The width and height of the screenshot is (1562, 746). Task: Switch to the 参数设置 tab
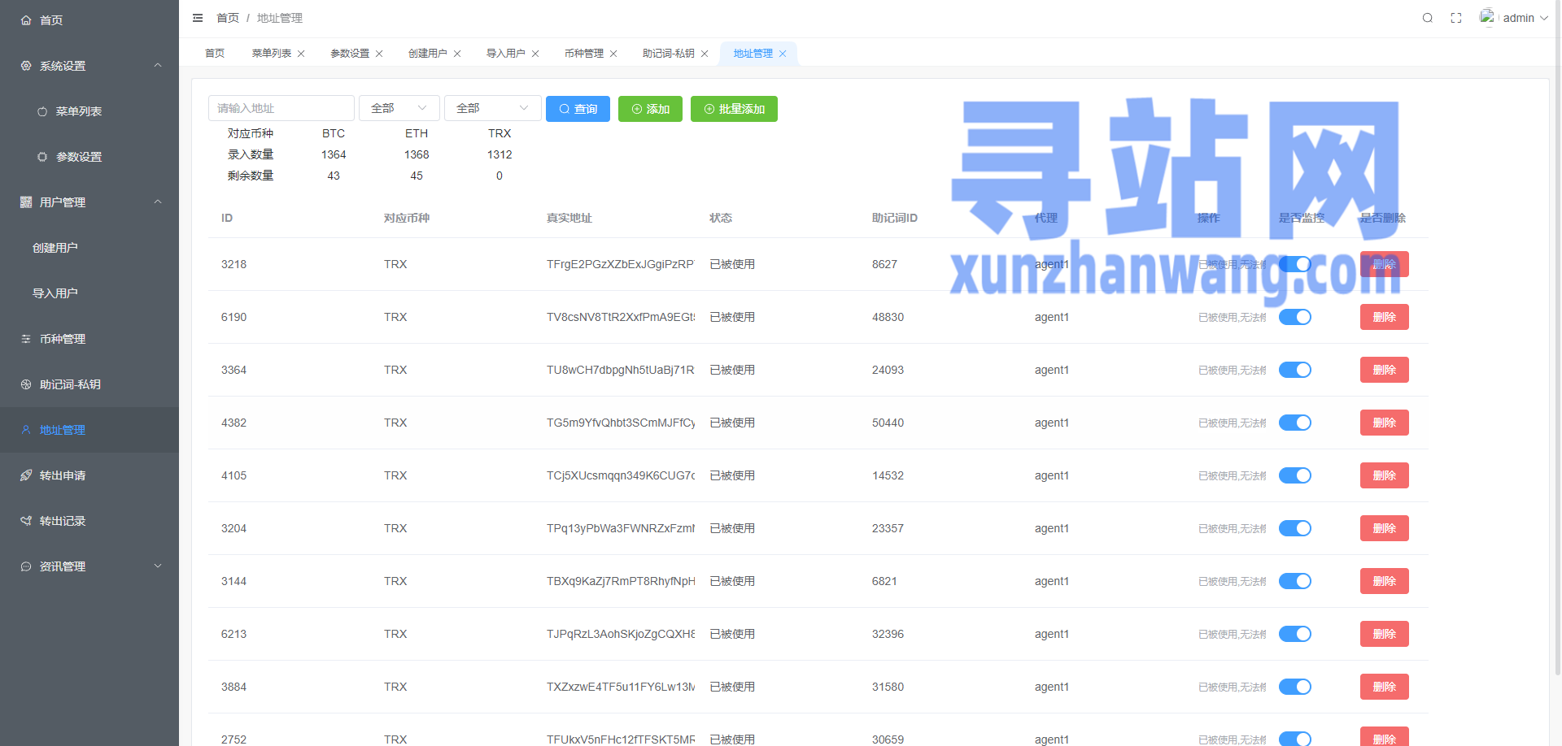350,54
